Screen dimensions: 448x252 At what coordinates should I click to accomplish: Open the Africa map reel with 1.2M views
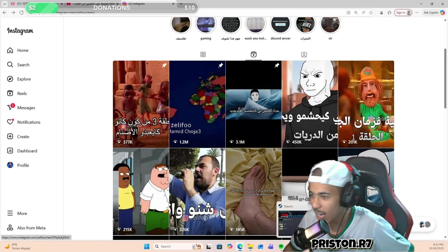pyautogui.click(x=197, y=104)
